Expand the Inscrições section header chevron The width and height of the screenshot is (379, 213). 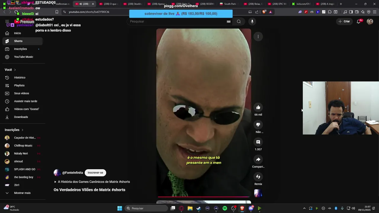click(22, 130)
